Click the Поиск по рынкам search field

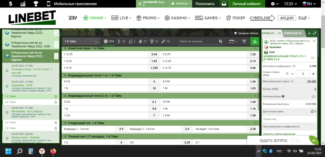tap(198, 42)
